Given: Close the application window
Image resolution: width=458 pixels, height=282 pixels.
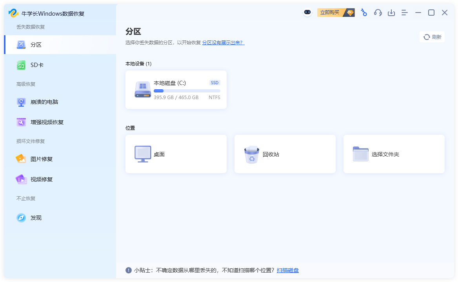Looking at the screenshot, I should point(445,13).
